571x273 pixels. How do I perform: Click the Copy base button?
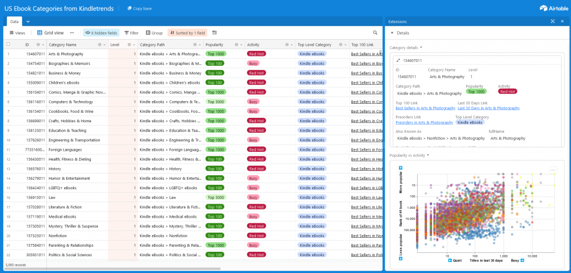139,8
